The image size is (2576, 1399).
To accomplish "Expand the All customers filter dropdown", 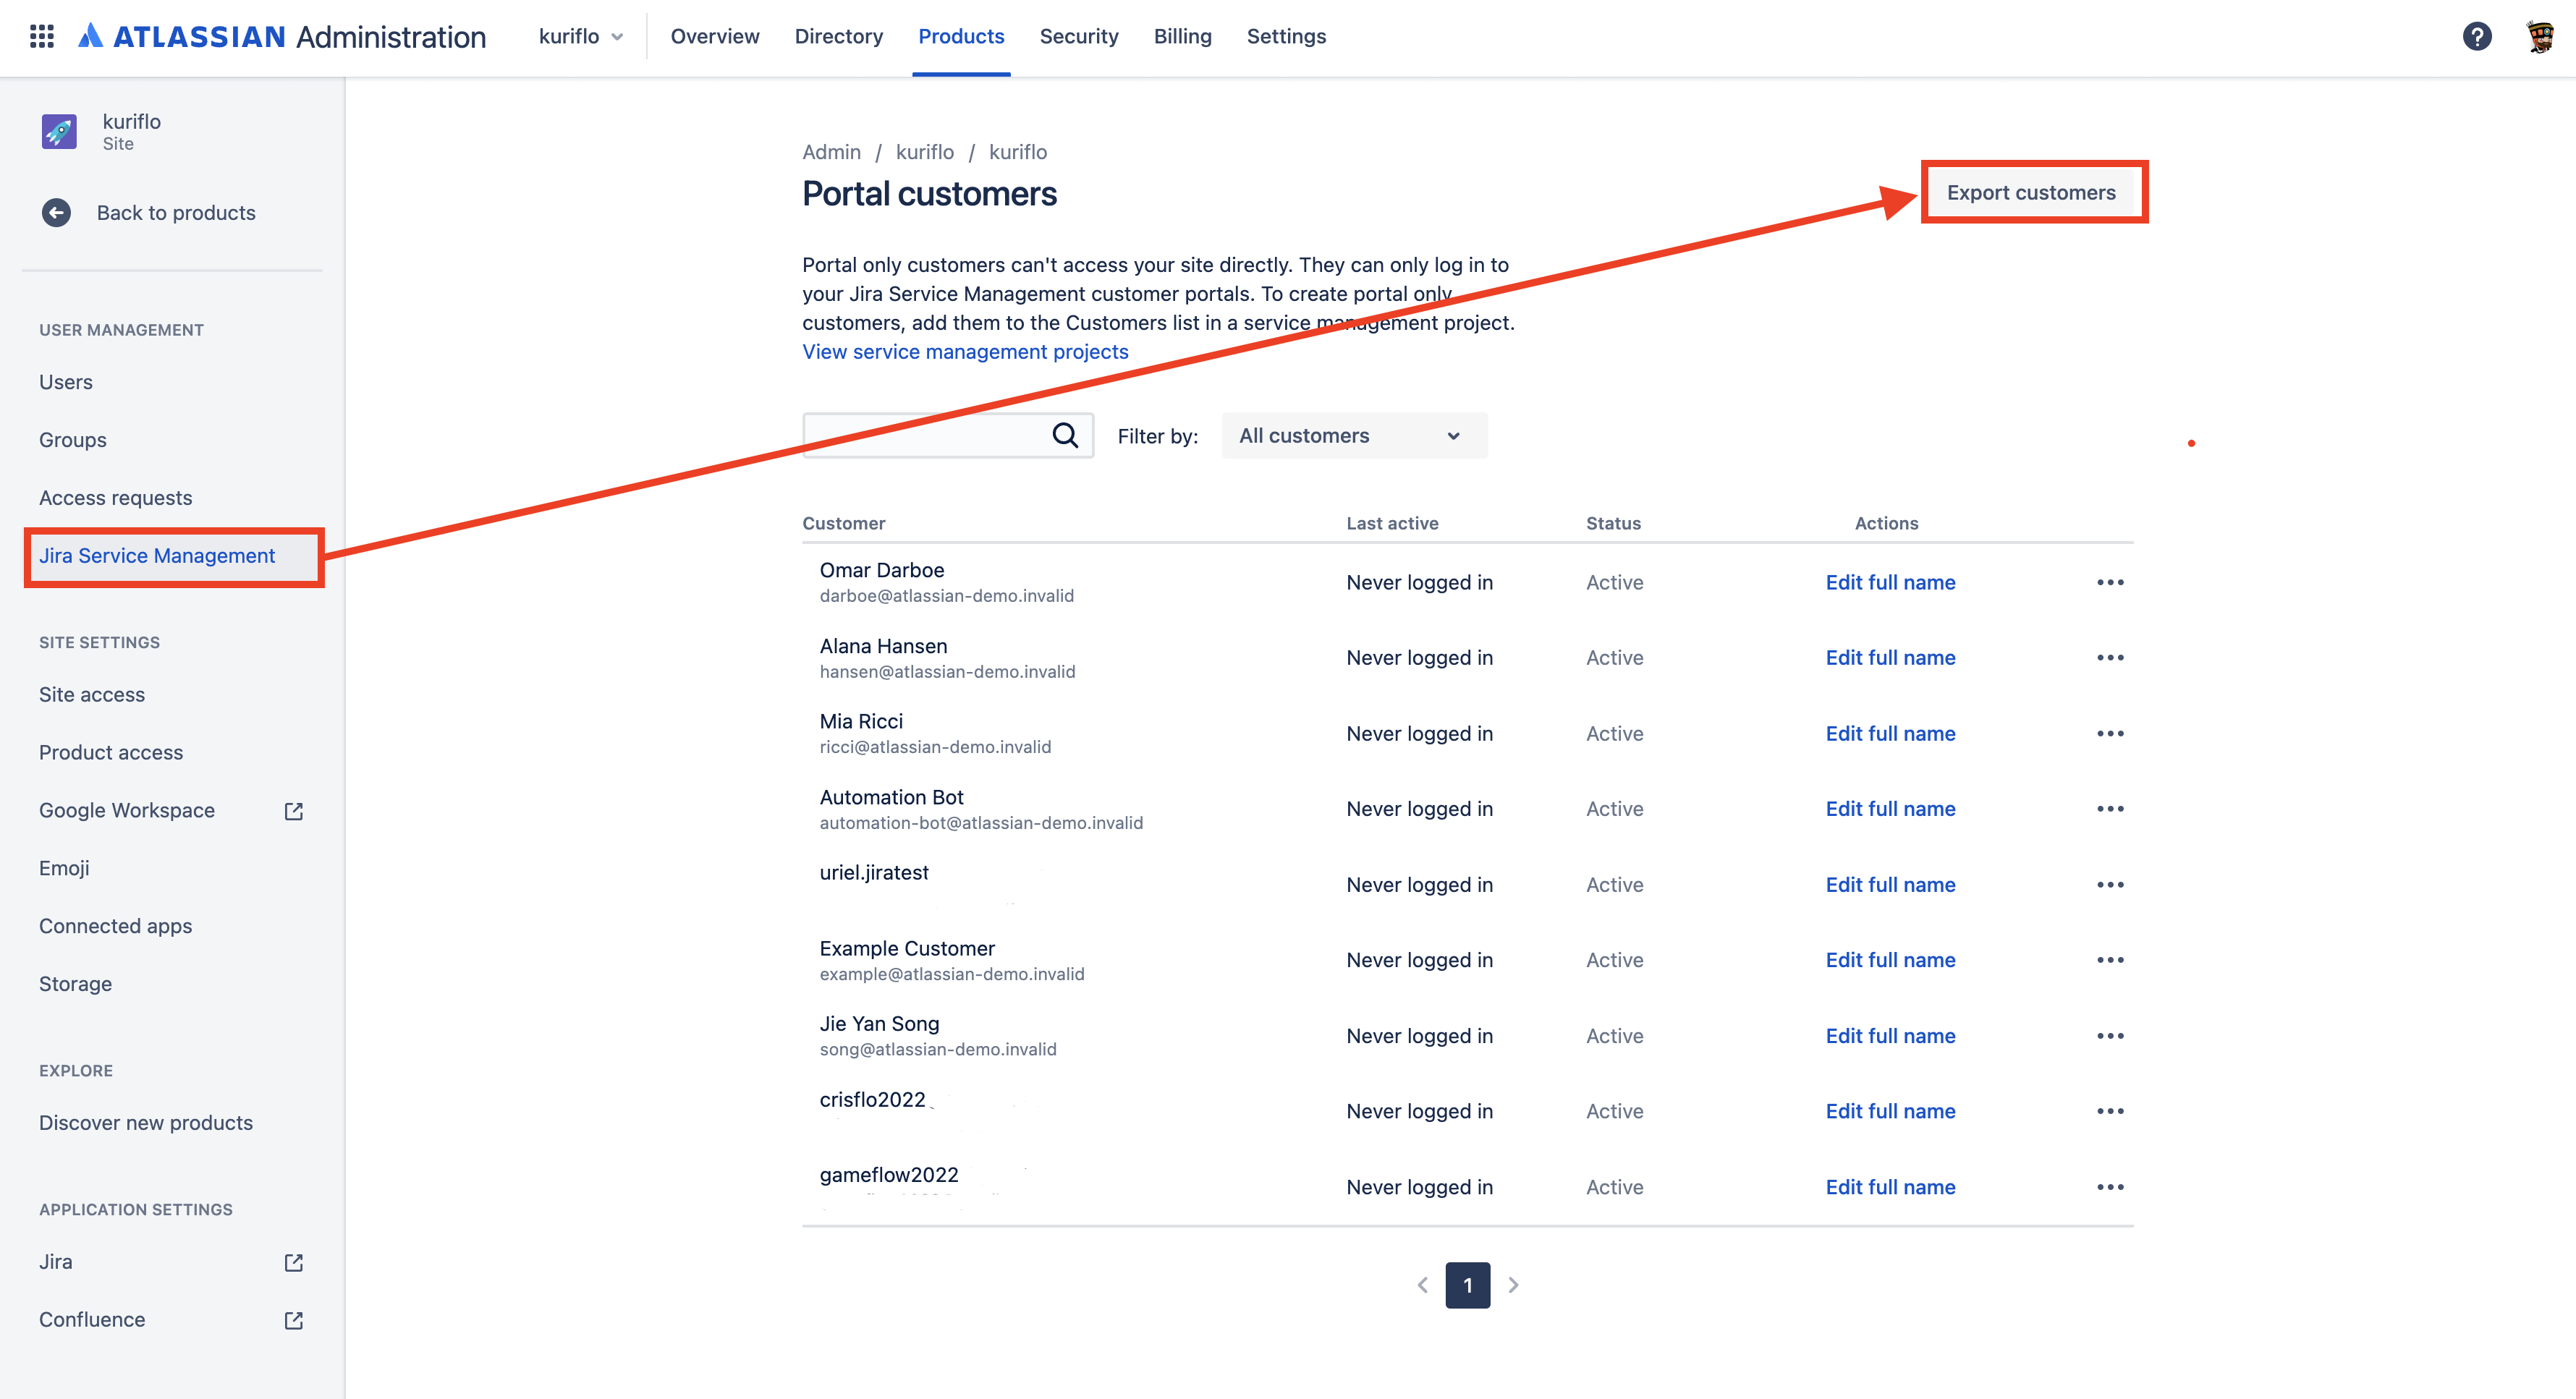I will [x=1353, y=436].
